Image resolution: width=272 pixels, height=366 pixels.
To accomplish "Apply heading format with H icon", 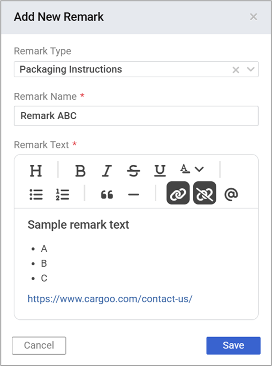I will tap(36, 171).
